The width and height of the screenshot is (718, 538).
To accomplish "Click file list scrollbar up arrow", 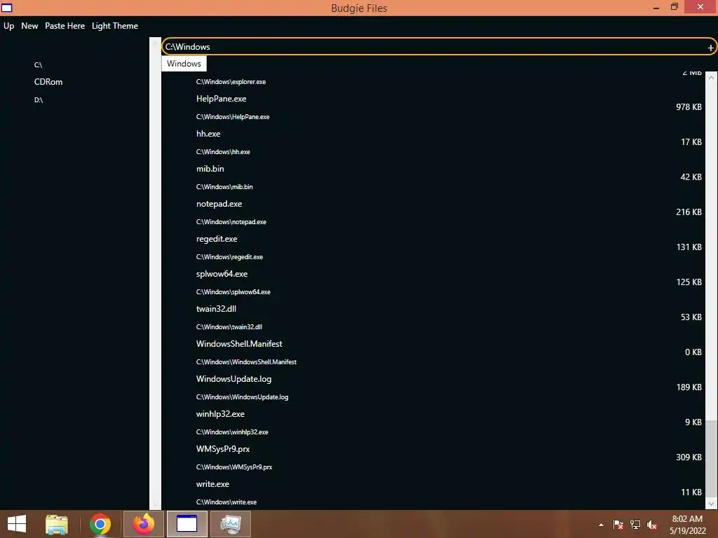I will 711,78.
